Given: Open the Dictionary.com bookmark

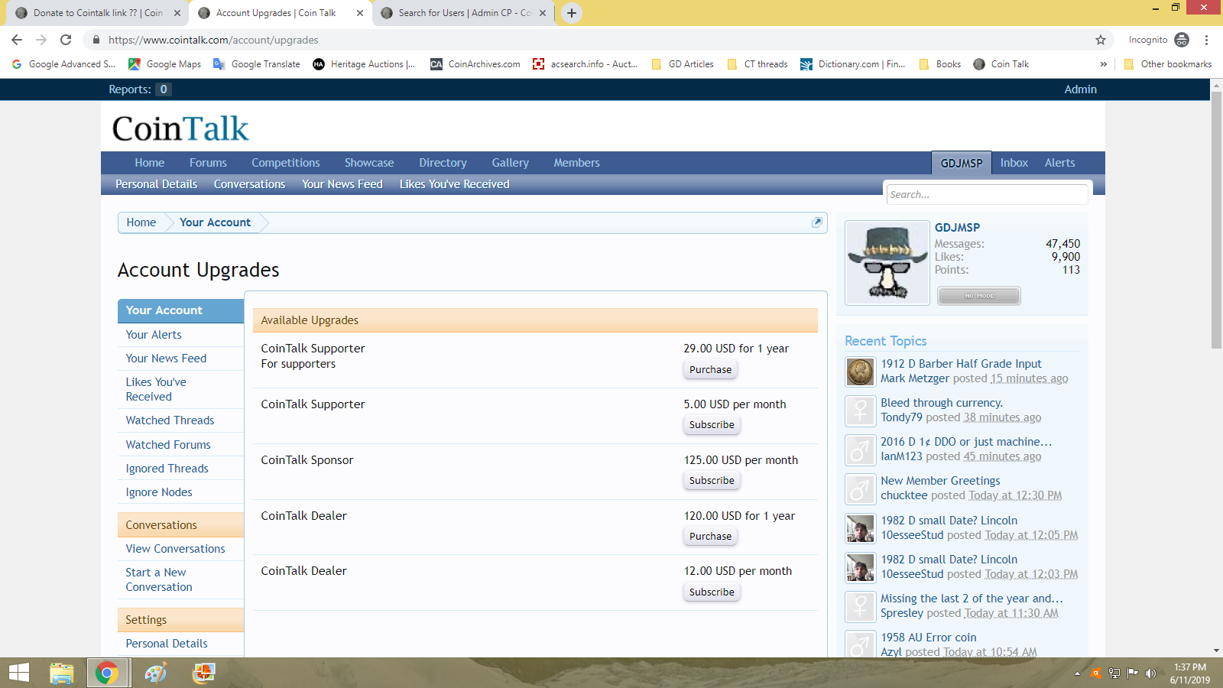Looking at the screenshot, I should pos(853,64).
